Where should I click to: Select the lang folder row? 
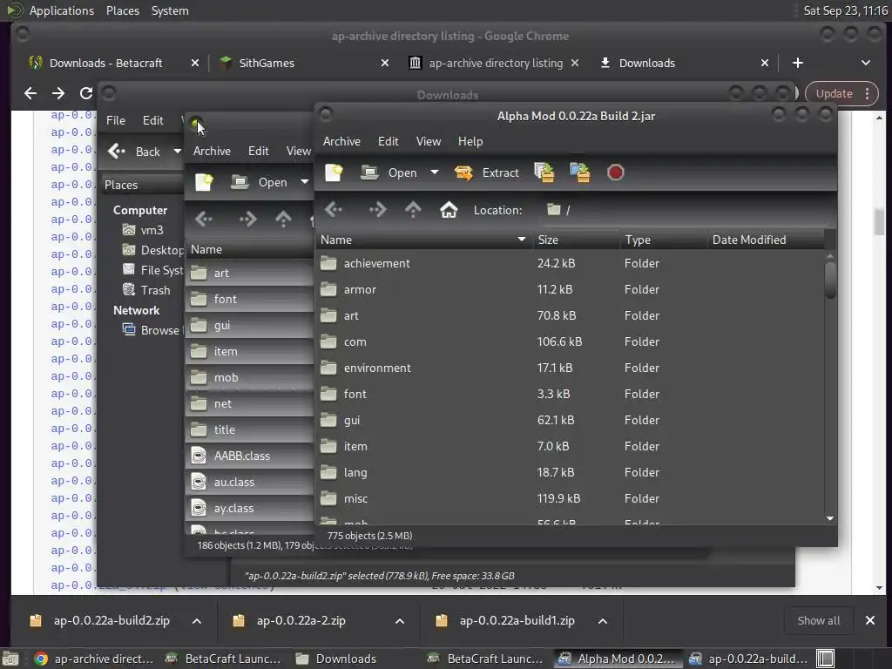pos(571,473)
